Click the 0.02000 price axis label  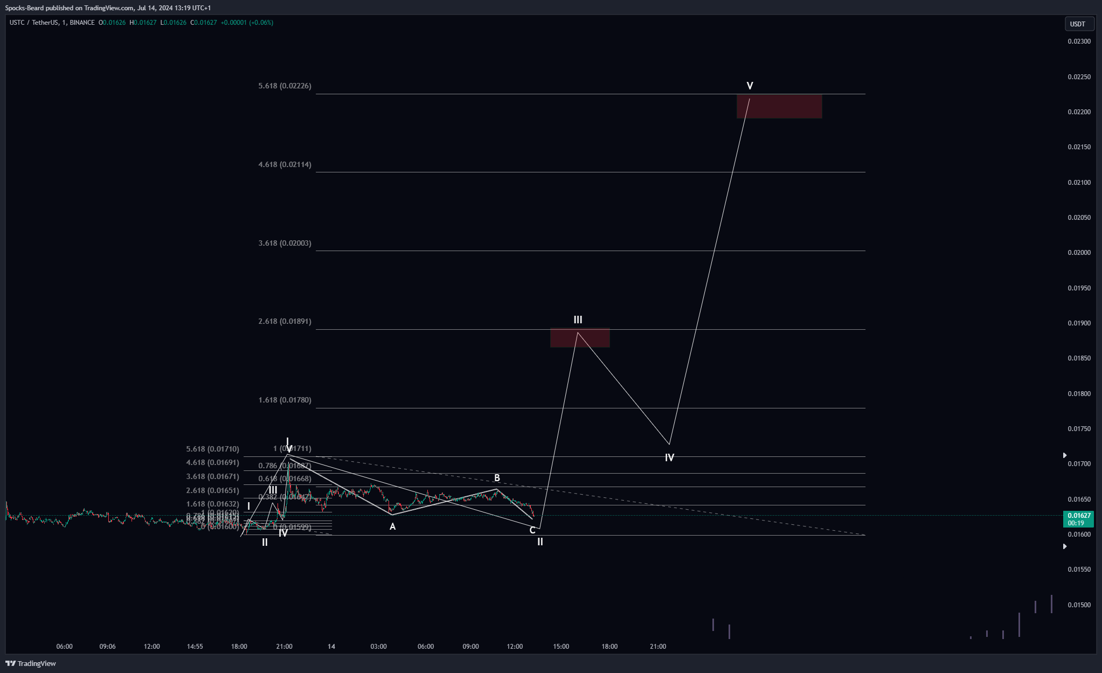(1079, 253)
